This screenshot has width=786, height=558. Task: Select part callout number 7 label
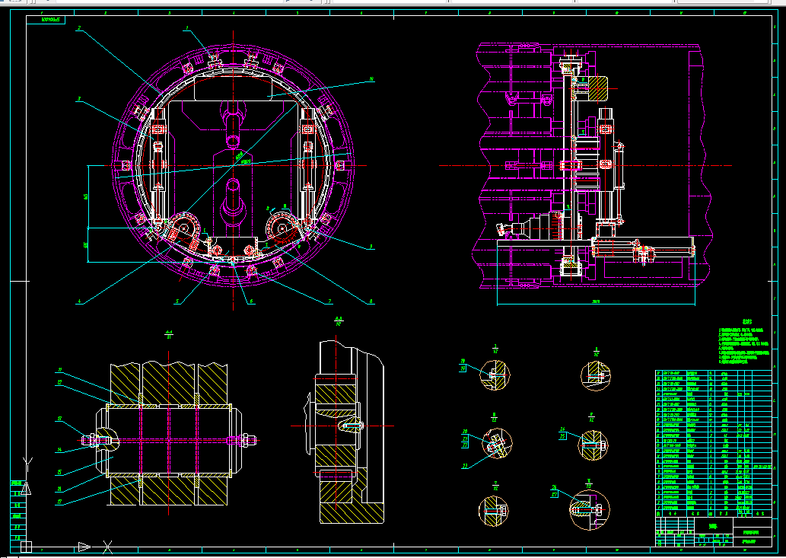tap(329, 301)
